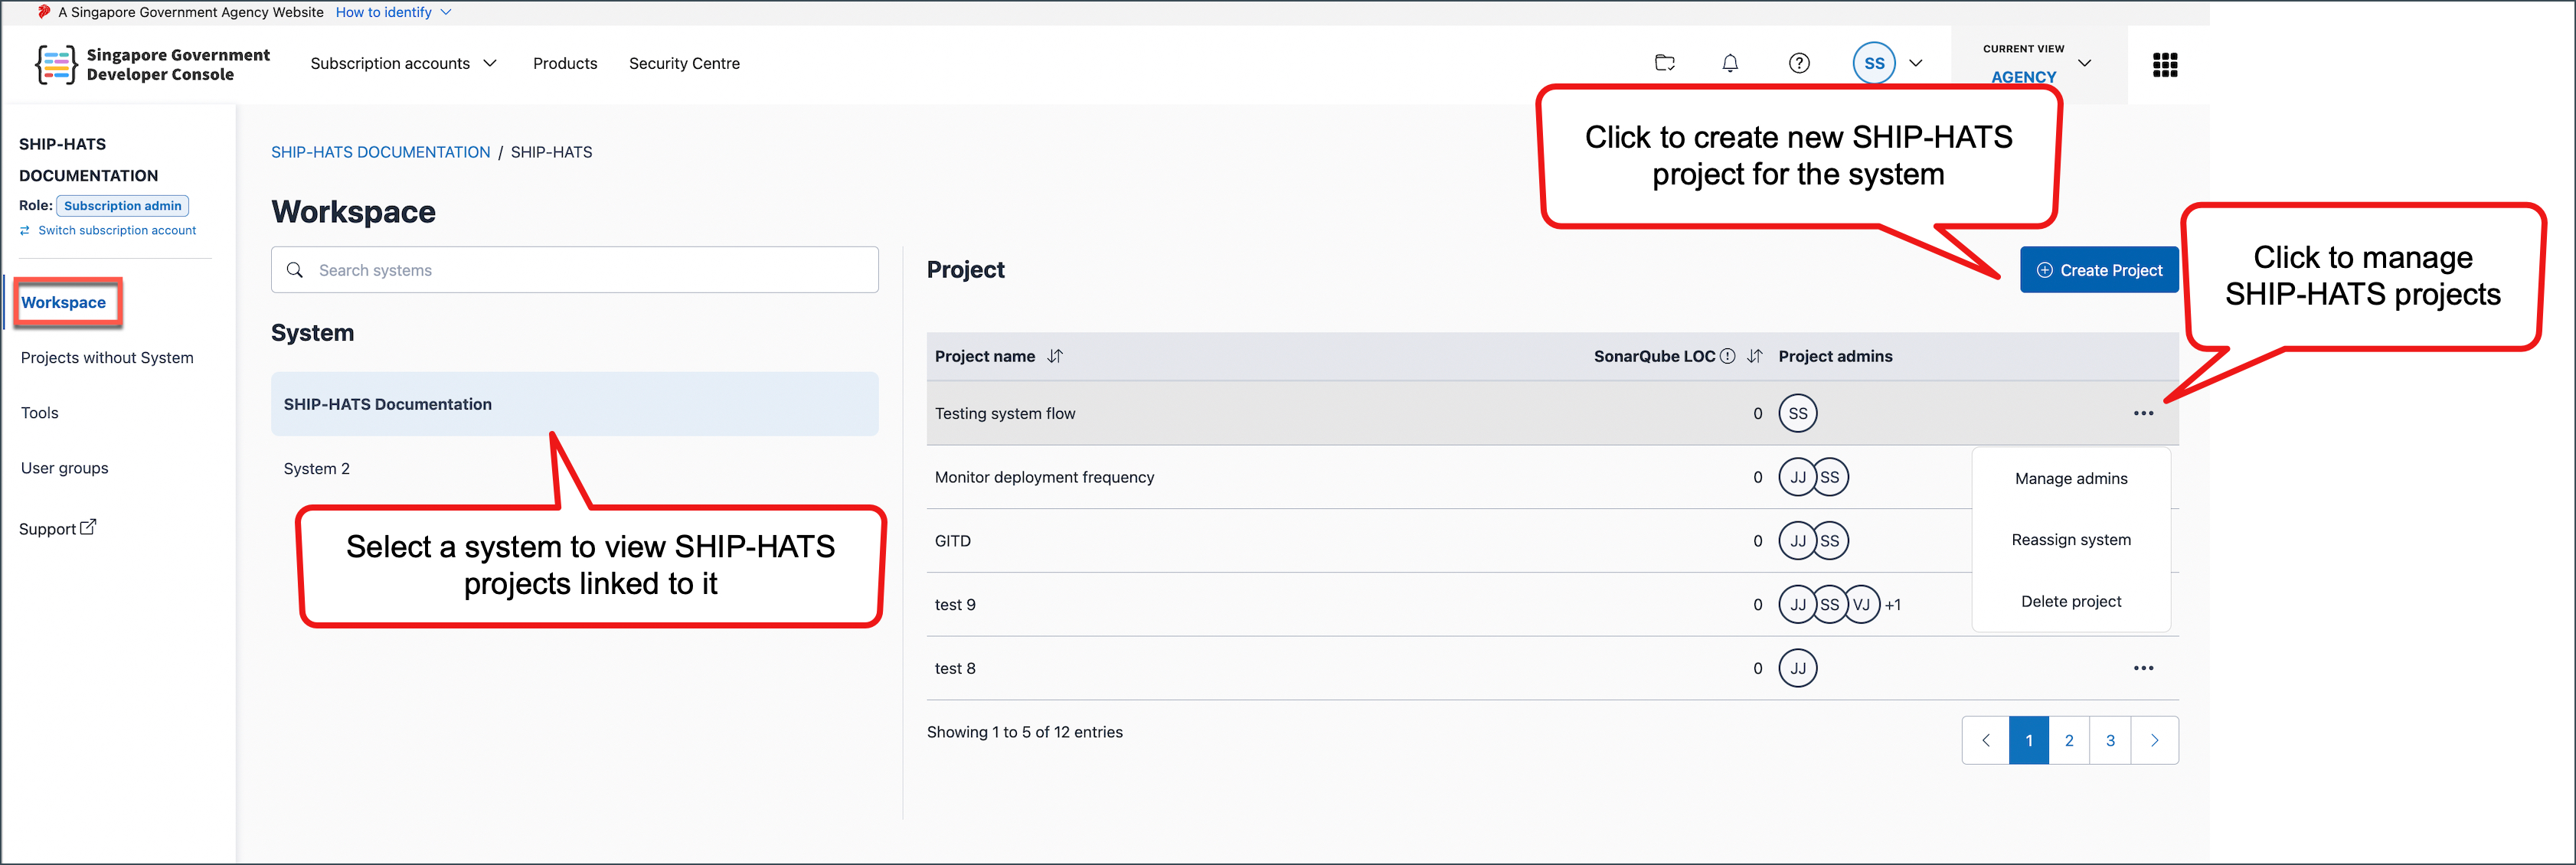Click VJ avatar in test 9 row
The height and width of the screenshot is (865, 2576).
click(1862, 604)
